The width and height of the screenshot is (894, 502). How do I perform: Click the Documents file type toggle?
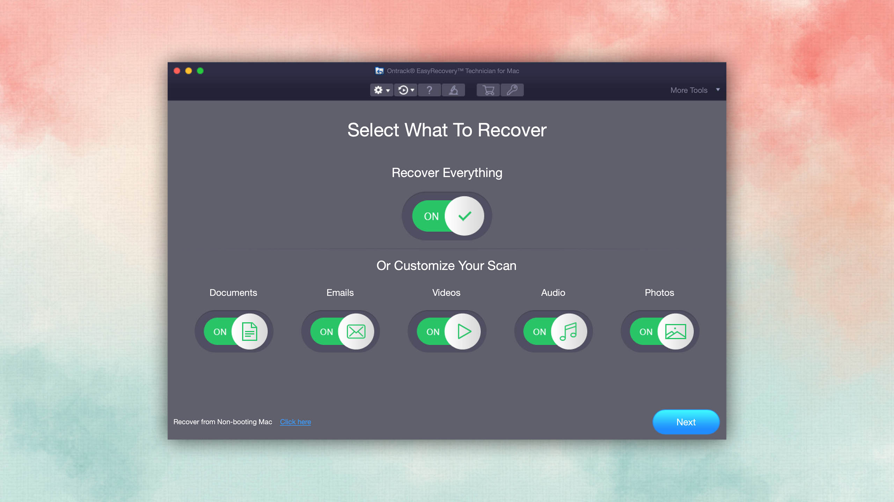(233, 331)
